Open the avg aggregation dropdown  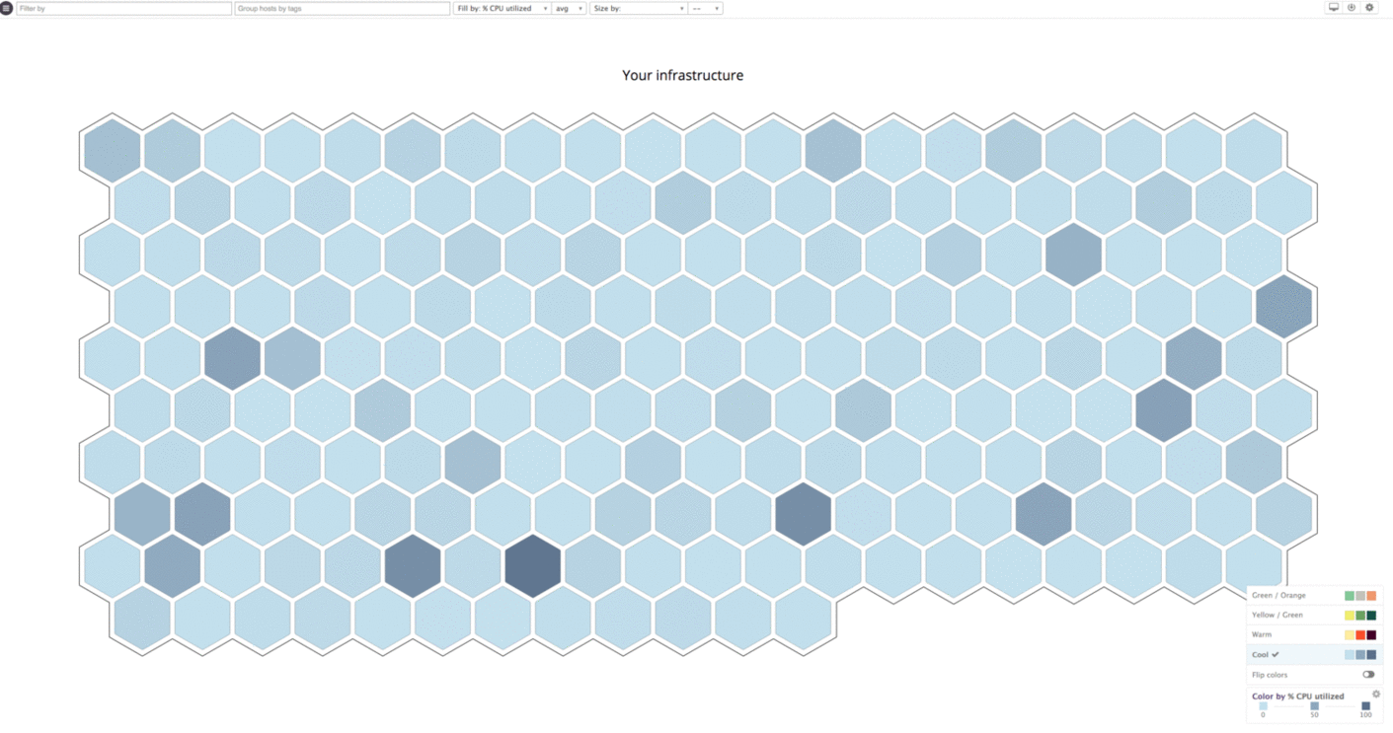click(570, 8)
